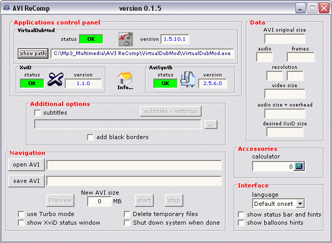This screenshot has width=332, height=243.
Task: Click the XviD version 1.1.0 field
Action: click(84, 83)
